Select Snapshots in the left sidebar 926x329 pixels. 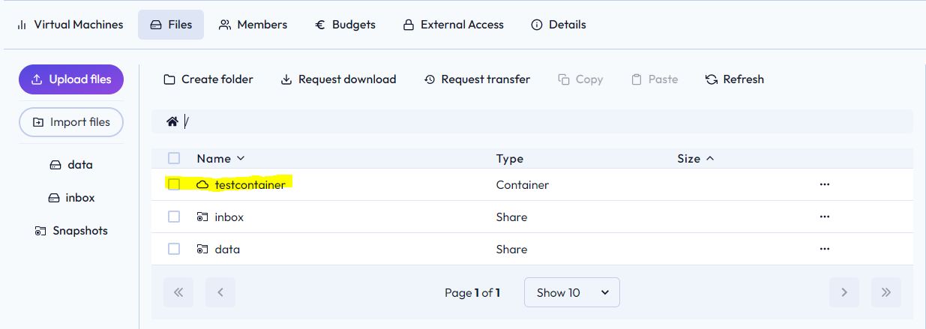tap(71, 231)
